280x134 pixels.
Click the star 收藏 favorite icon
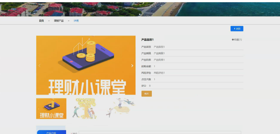pyautogui.click(x=233, y=40)
